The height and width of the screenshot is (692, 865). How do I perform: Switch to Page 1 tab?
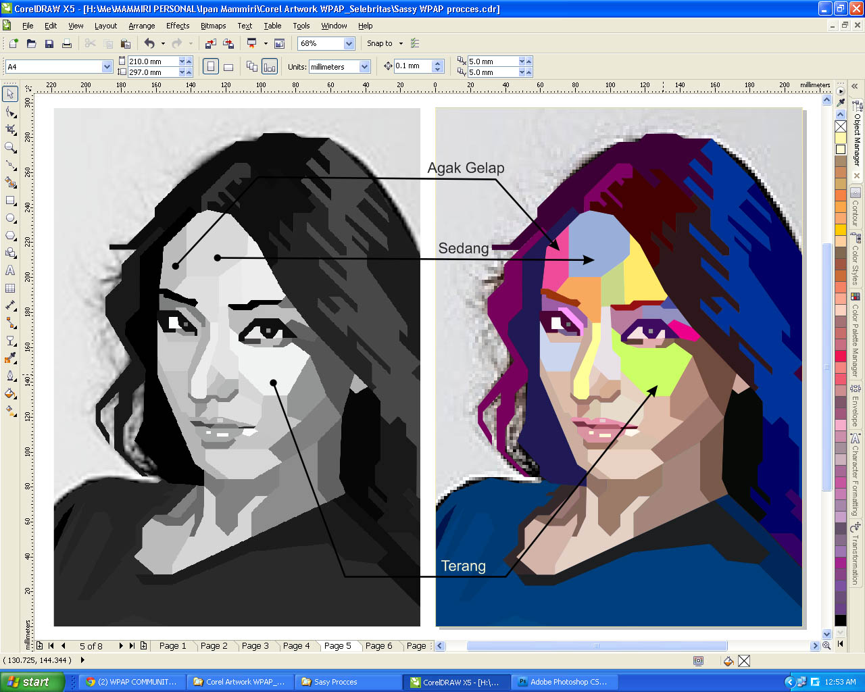[x=172, y=645]
